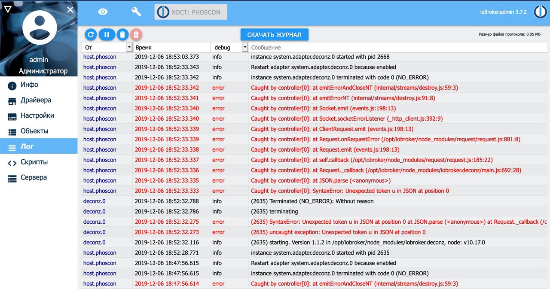
Task: Pause the log updates
Action: pos(107,35)
